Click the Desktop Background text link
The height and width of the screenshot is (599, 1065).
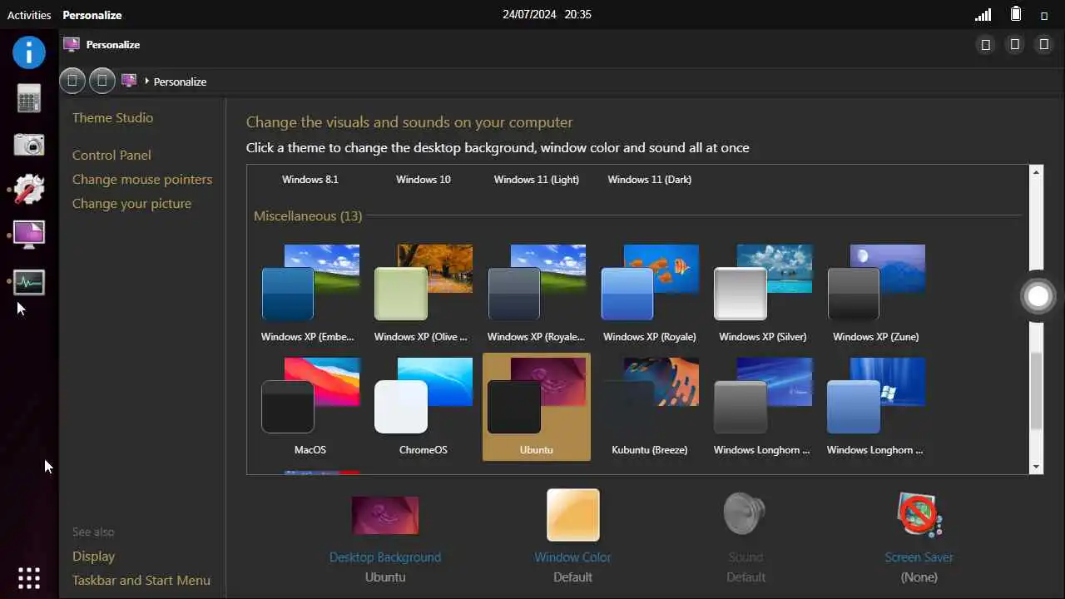click(x=384, y=557)
